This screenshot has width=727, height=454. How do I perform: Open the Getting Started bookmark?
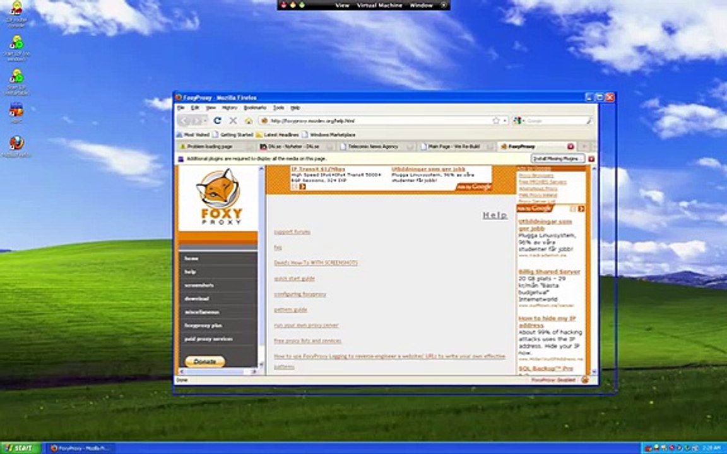233,135
